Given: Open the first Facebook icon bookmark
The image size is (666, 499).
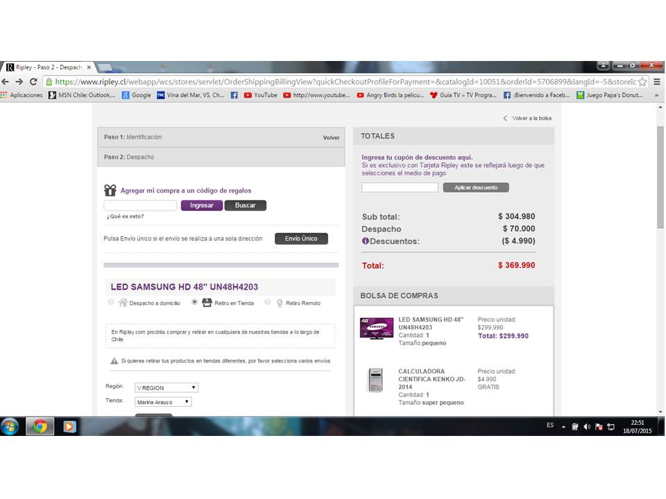Looking at the screenshot, I should click(x=234, y=95).
